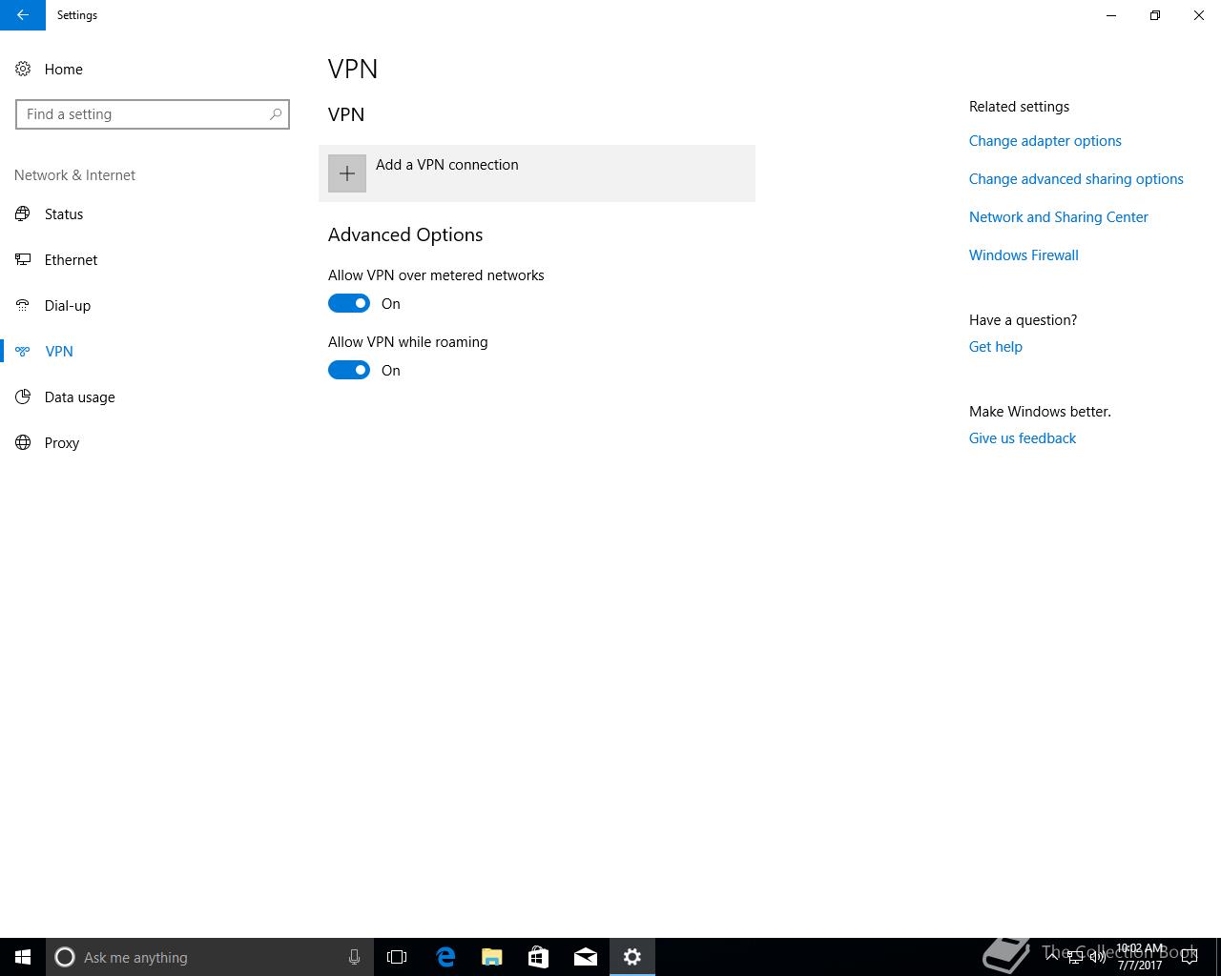Launch the Store app from the taskbar
Viewport: 1221px width, 976px height.
(539, 957)
